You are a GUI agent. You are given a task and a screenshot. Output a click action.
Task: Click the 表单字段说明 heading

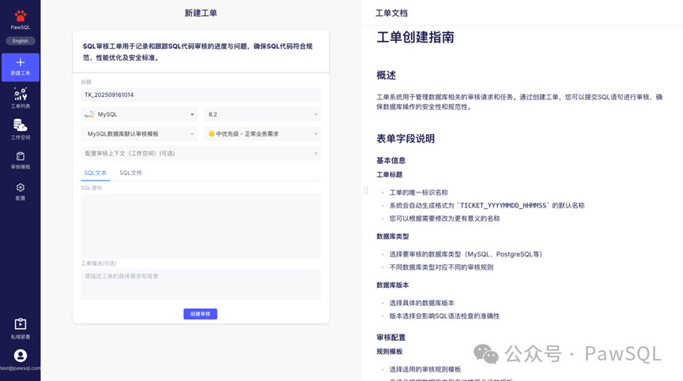click(406, 139)
